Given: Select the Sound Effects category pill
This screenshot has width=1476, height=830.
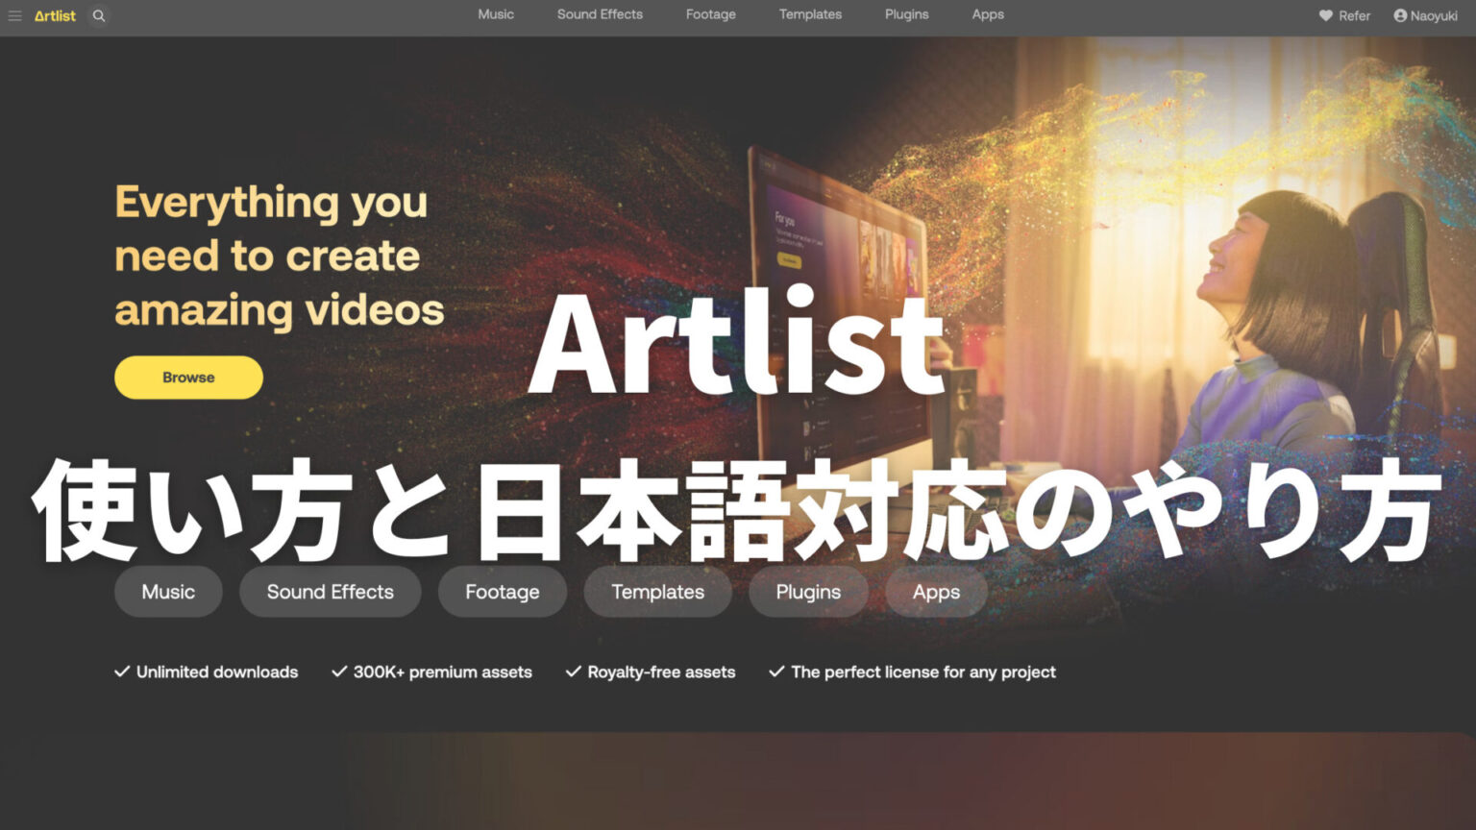Looking at the screenshot, I should click(x=330, y=592).
